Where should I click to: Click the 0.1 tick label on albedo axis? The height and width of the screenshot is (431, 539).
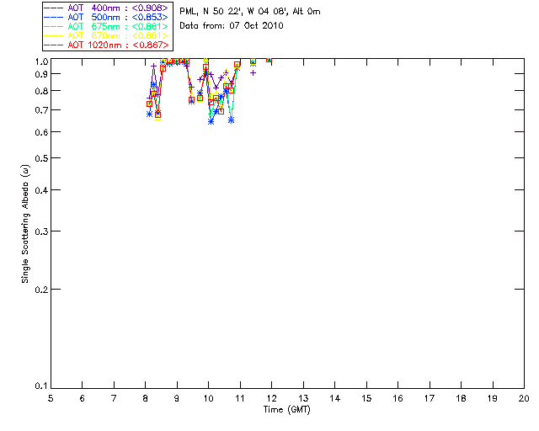click(39, 386)
